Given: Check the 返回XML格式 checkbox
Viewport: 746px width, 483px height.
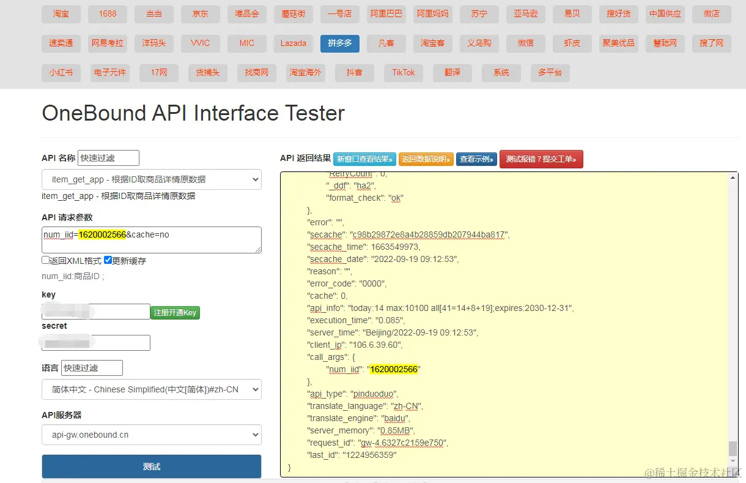Looking at the screenshot, I should pos(46,260).
